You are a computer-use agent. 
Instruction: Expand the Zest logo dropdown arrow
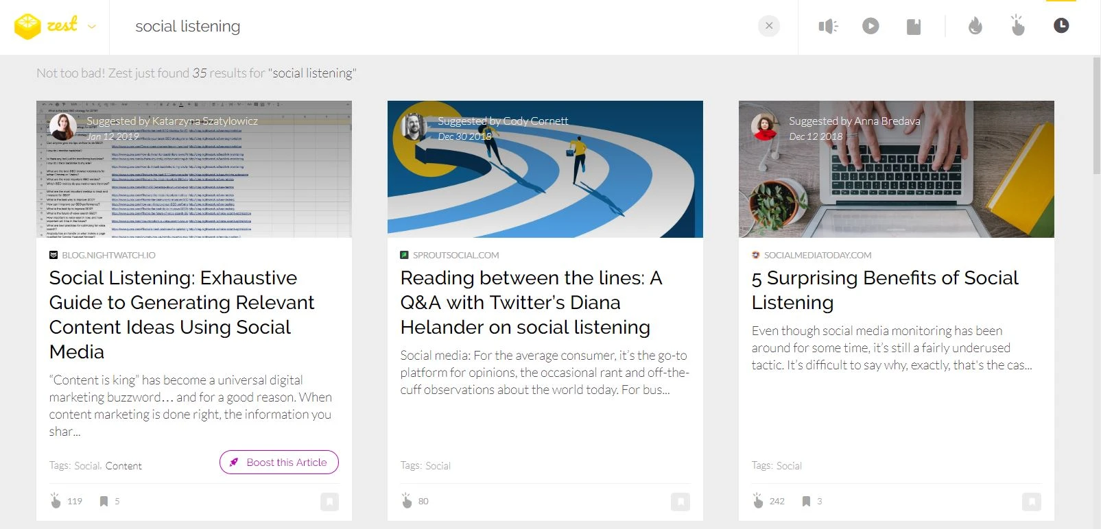click(x=92, y=27)
